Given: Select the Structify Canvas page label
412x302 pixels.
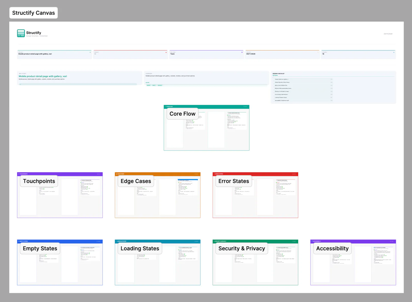Looking at the screenshot, I should 33,13.
